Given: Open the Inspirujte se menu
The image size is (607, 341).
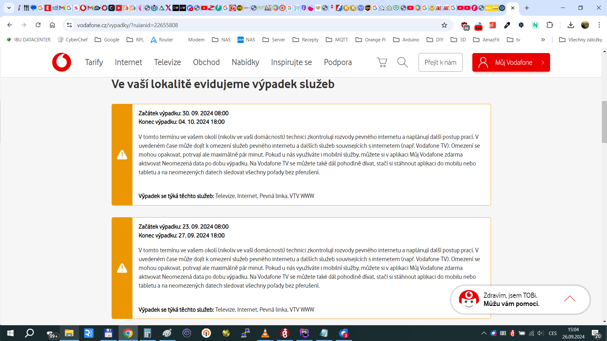Looking at the screenshot, I should [291, 62].
